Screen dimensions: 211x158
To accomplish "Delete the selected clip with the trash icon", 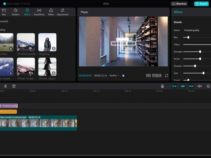I will pos(14,86).
